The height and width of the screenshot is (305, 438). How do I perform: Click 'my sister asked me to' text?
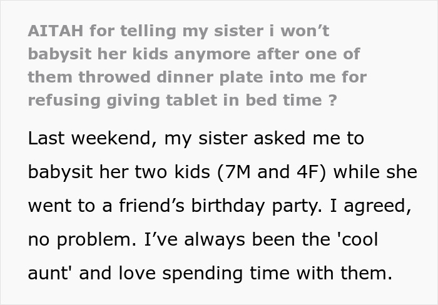click(x=264, y=138)
